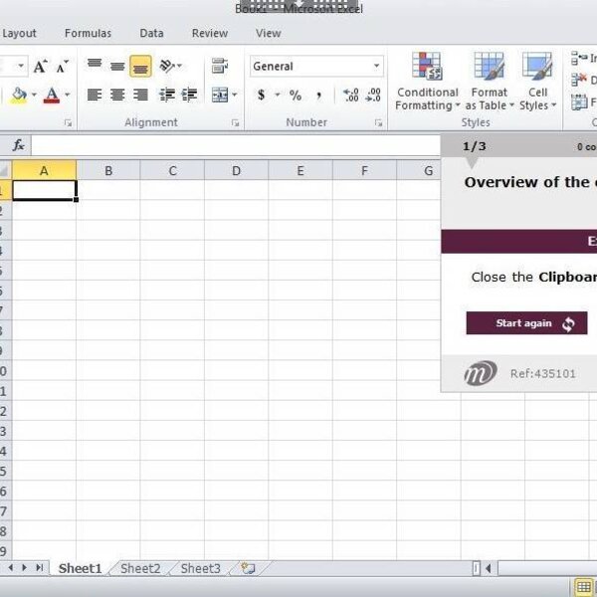This screenshot has width=597, height=597.
Task: Open the Formulas ribbon tab
Action: coord(88,33)
